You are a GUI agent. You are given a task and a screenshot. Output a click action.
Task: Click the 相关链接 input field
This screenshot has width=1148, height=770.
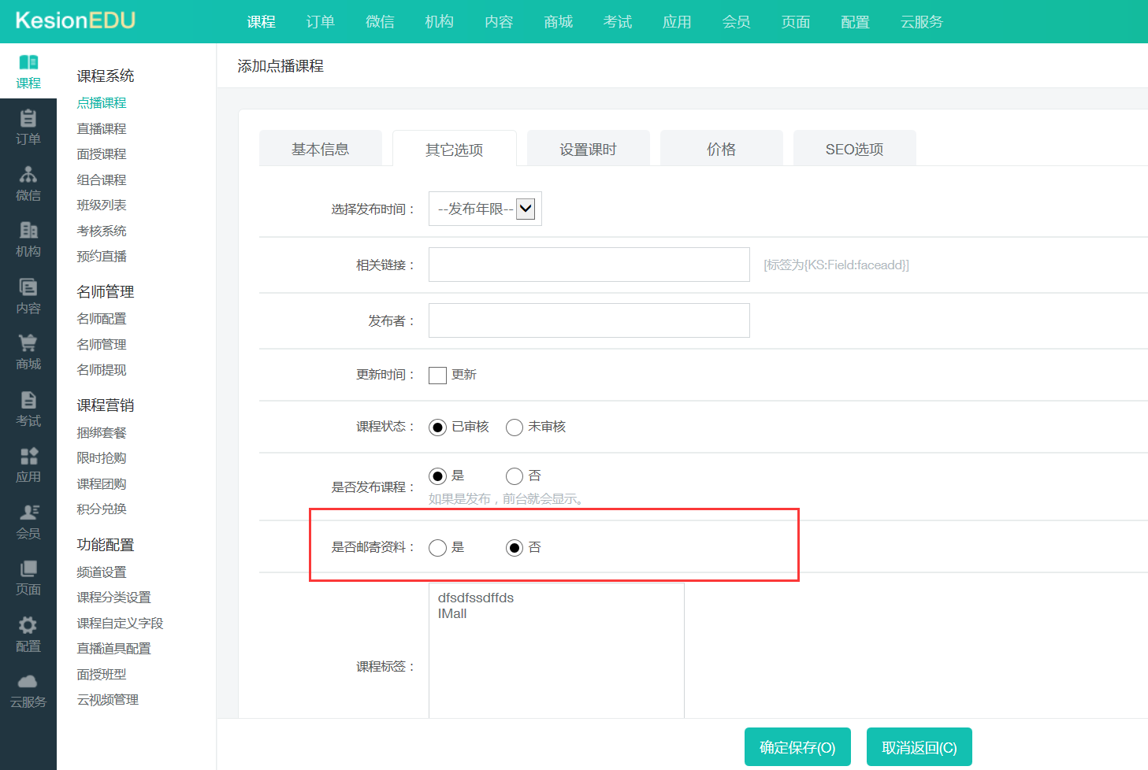coord(589,265)
